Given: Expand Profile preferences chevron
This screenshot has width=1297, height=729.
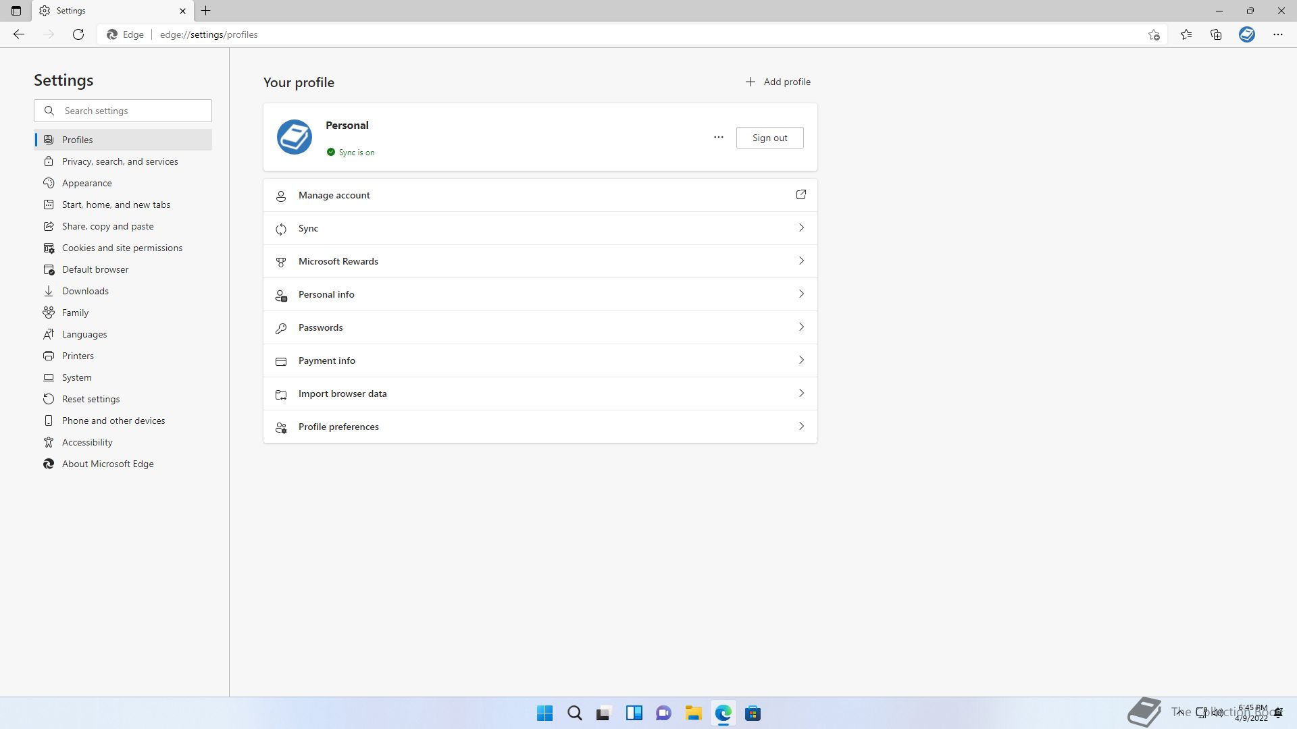Looking at the screenshot, I should (x=801, y=426).
